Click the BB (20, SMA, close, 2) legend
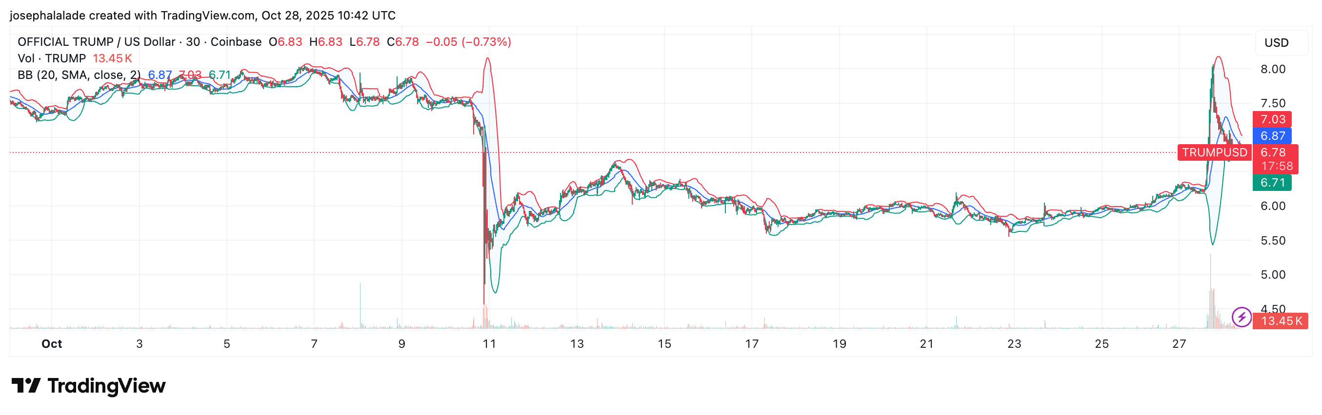 pyautogui.click(x=79, y=75)
